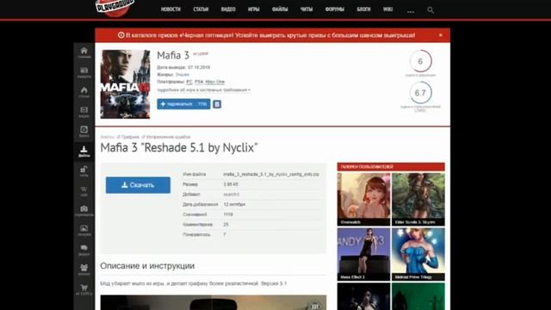Viewport: 551px width, 310px height.
Task: Open the Black Friday promo banner text
Action: pyautogui.click(x=270, y=35)
